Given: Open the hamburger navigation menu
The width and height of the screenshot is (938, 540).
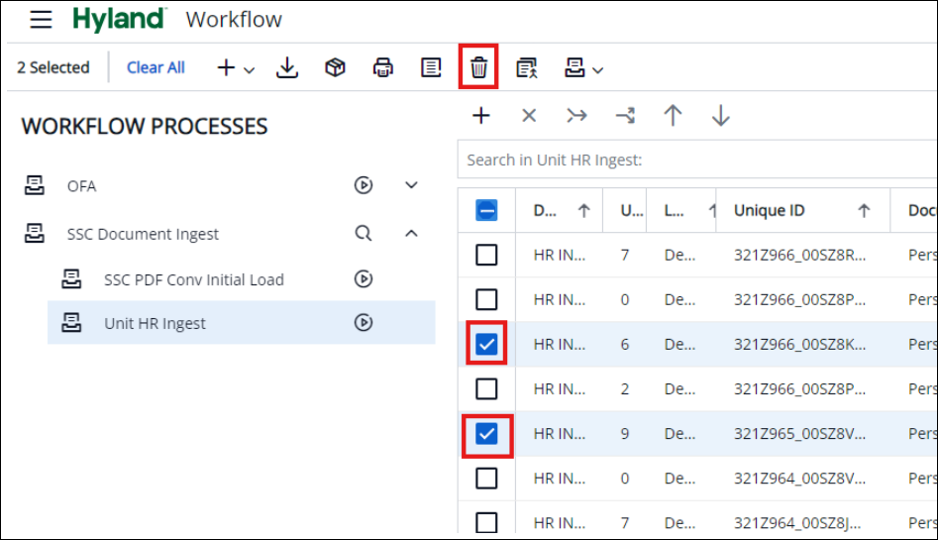Looking at the screenshot, I should pyautogui.click(x=41, y=19).
